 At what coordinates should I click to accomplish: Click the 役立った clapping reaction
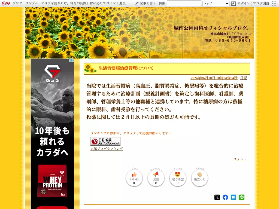tap(199, 178)
